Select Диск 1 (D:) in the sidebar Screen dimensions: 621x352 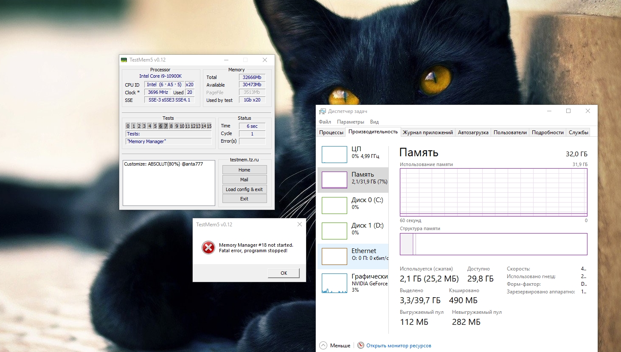[x=353, y=231]
